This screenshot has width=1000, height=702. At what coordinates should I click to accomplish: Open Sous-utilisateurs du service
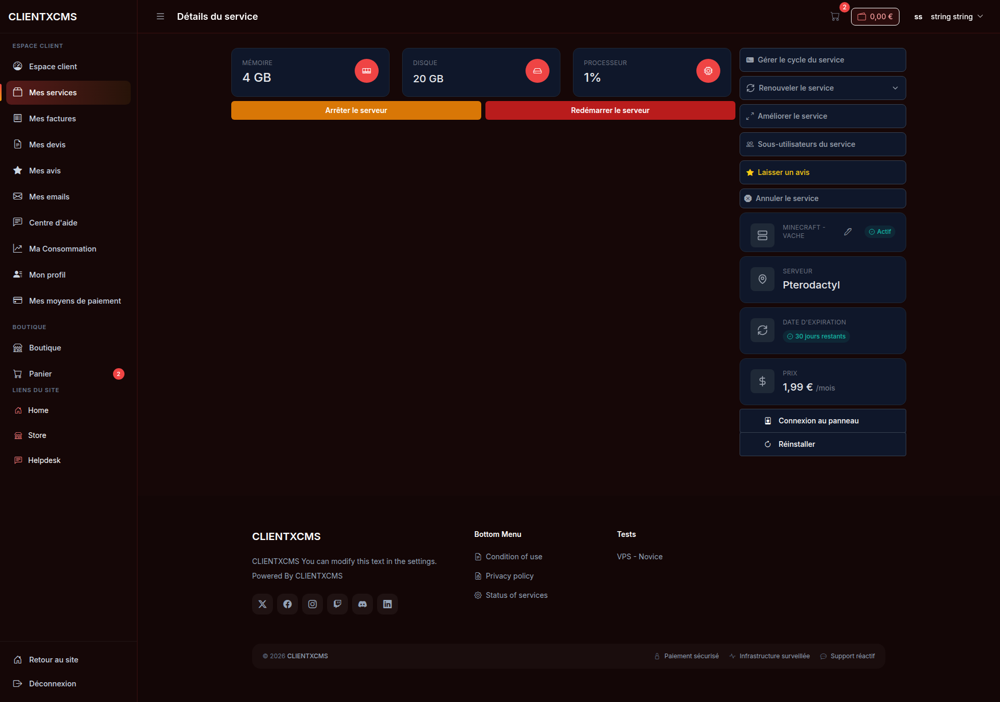tap(822, 144)
